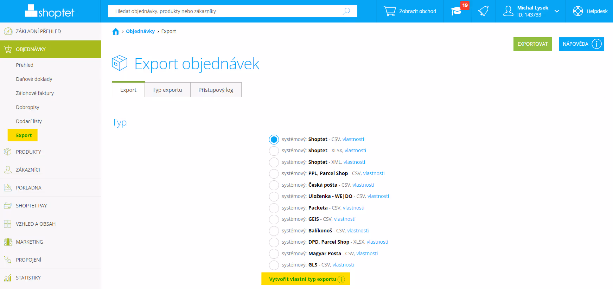Open Přehled in Objednávky submenu
613x289 pixels.
point(25,65)
